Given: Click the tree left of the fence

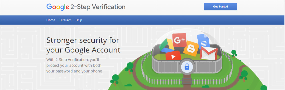Looking at the screenshot, I should pos(129,68).
